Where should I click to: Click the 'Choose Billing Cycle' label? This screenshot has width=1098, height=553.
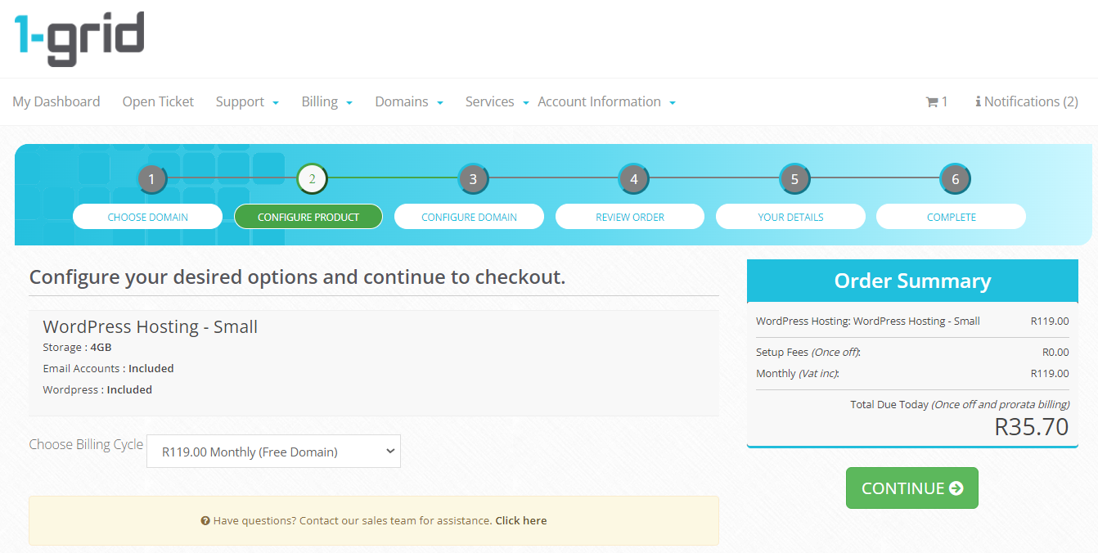(x=86, y=444)
